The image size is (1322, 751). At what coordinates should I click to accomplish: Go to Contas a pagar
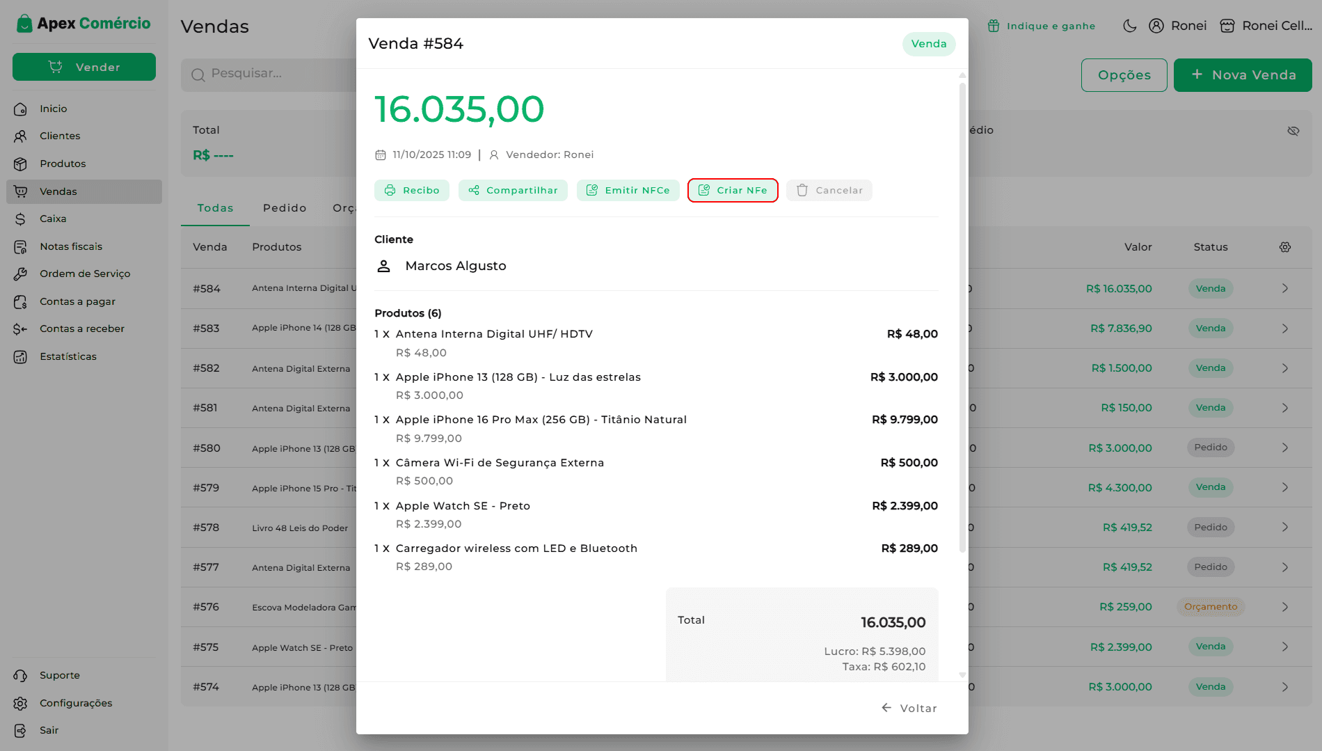84,301
